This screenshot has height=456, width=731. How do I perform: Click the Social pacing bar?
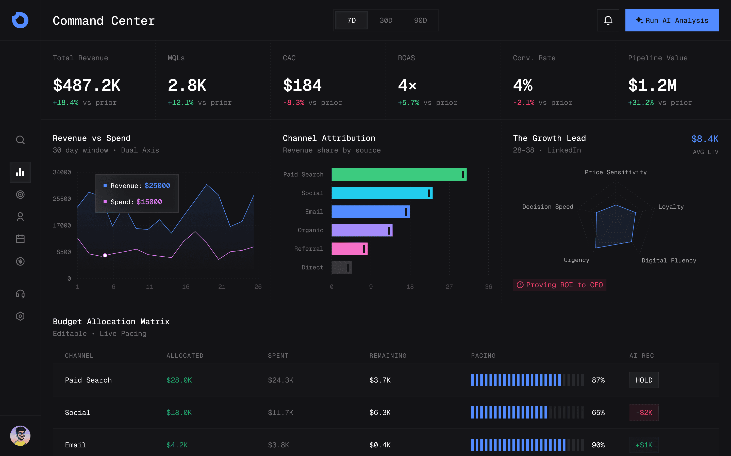[527, 412]
